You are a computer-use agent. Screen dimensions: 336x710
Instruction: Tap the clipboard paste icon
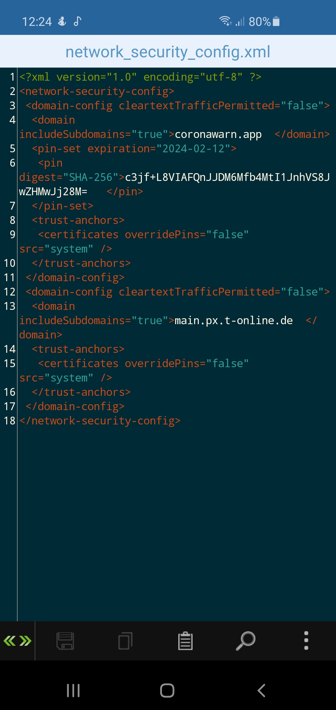pos(185,641)
